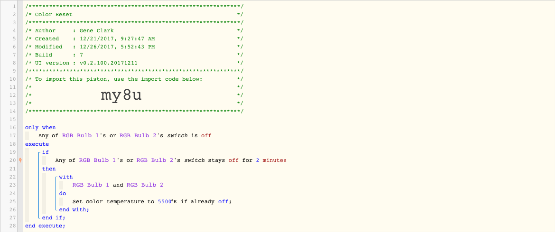This screenshot has width=559, height=236.
Task: Click the 'do' keyword on line 24
Action: (62, 193)
